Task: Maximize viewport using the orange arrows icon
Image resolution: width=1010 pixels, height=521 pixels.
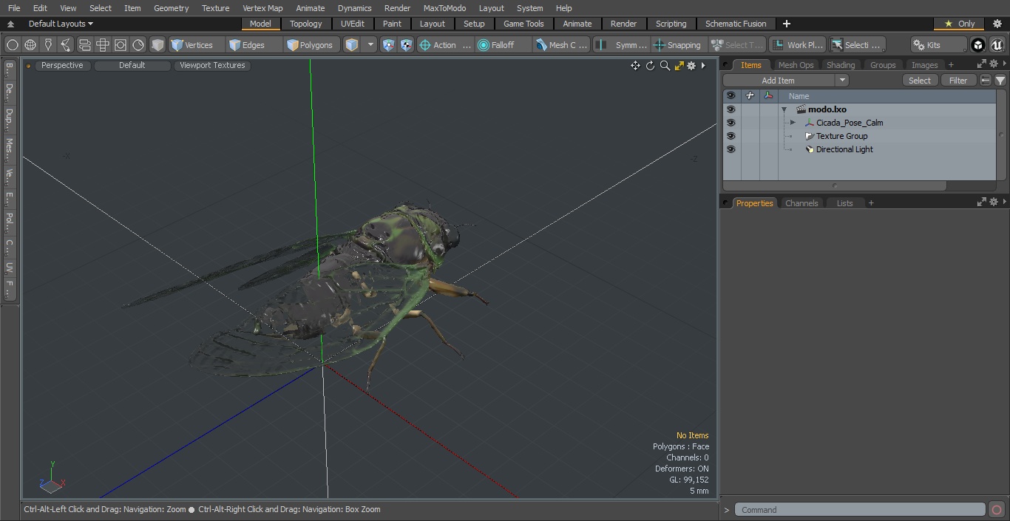Action: 679,66
